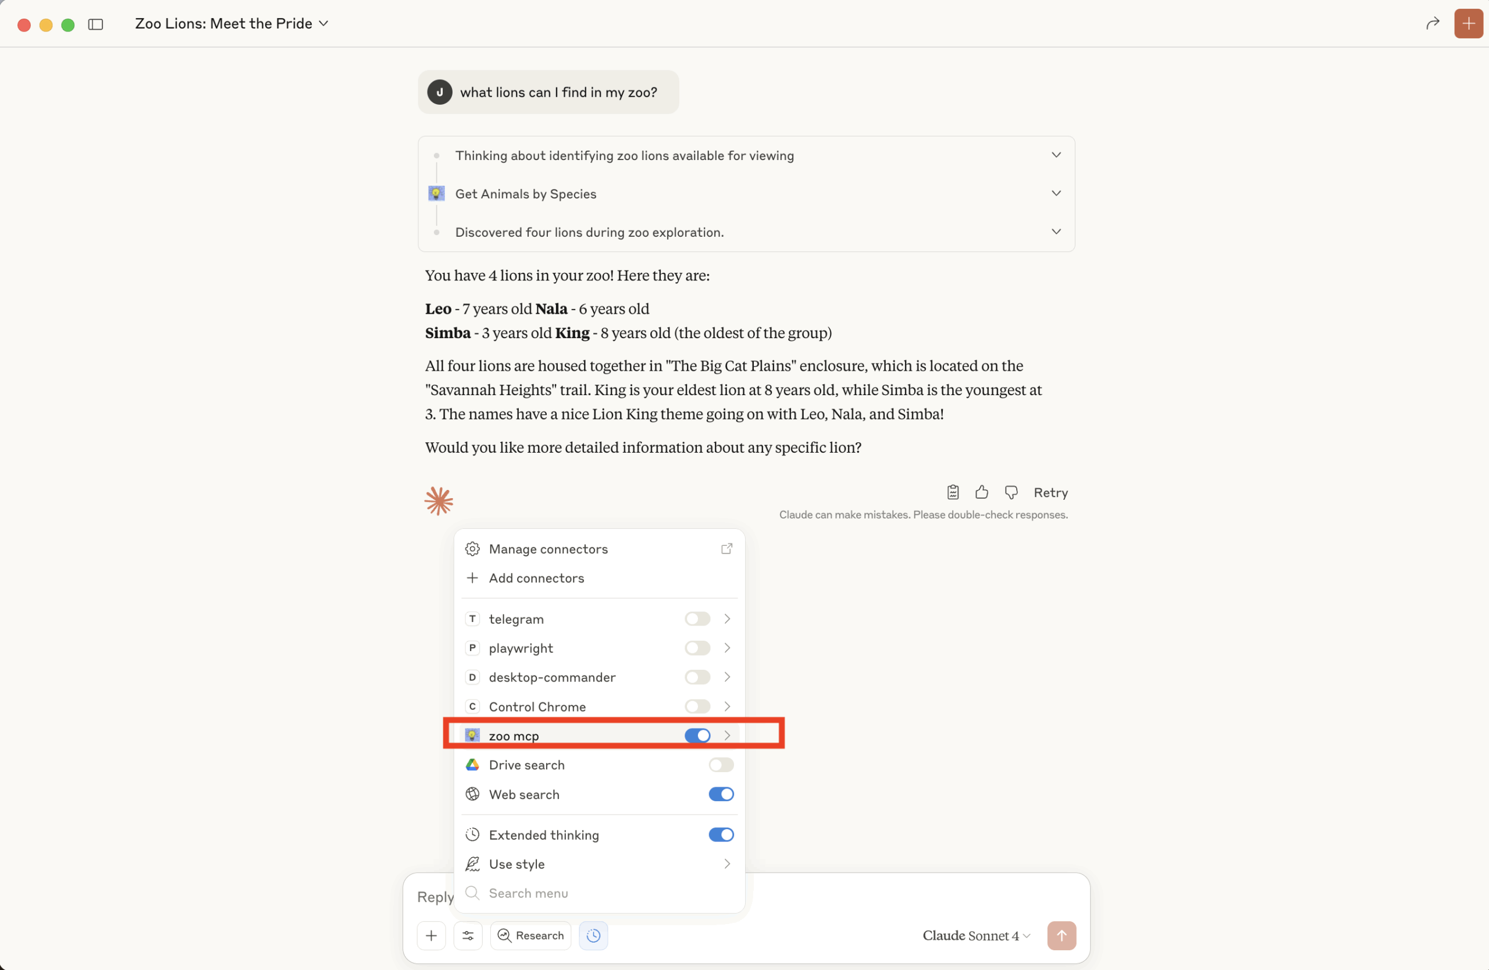Select the Drive search menu entry
1489x970 pixels.
[x=599, y=765]
